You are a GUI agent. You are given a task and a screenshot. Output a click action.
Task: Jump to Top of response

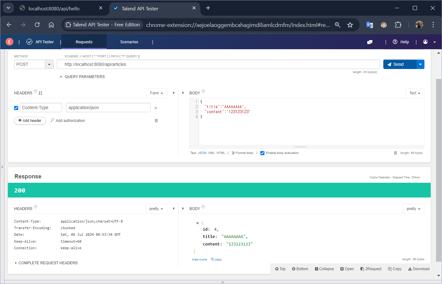280,269
